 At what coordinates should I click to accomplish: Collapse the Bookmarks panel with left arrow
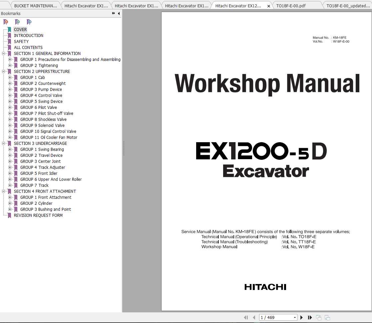(119, 13)
